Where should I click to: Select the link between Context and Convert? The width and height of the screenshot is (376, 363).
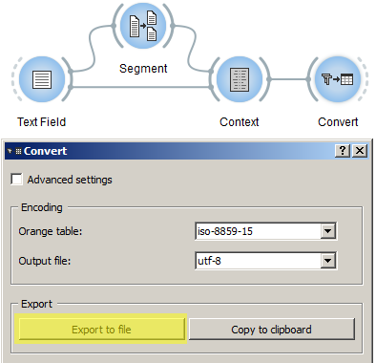pos(289,79)
